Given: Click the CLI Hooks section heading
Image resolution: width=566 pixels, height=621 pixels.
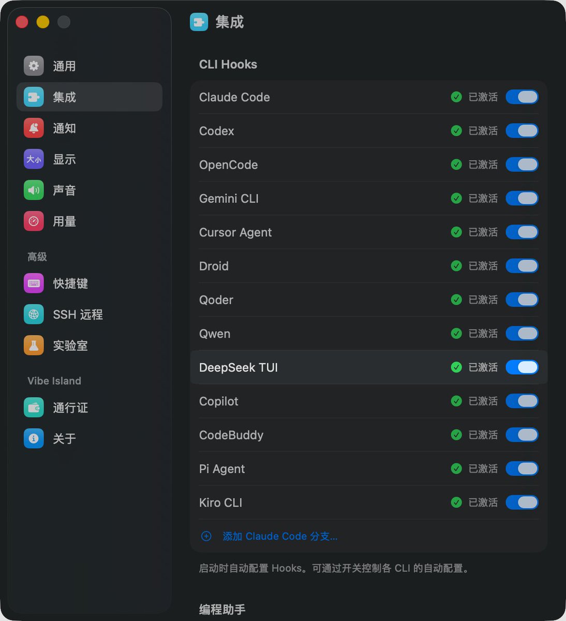Looking at the screenshot, I should pyautogui.click(x=228, y=64).
